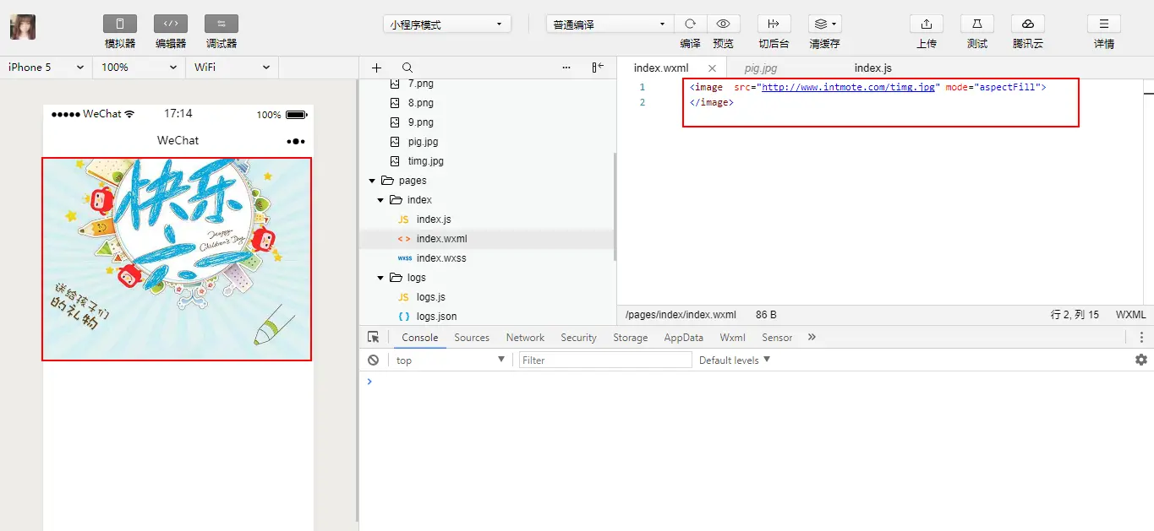Close the index.wxml editor tab
The width and height of the screenshot is (1154, 531).
(x=712, y=68)
